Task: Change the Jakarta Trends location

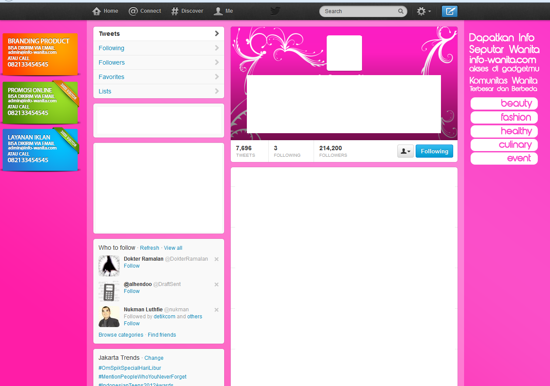Action: [154, 358]
